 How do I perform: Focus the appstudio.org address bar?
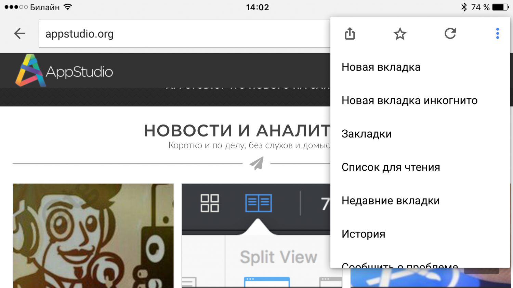[185, 34]
